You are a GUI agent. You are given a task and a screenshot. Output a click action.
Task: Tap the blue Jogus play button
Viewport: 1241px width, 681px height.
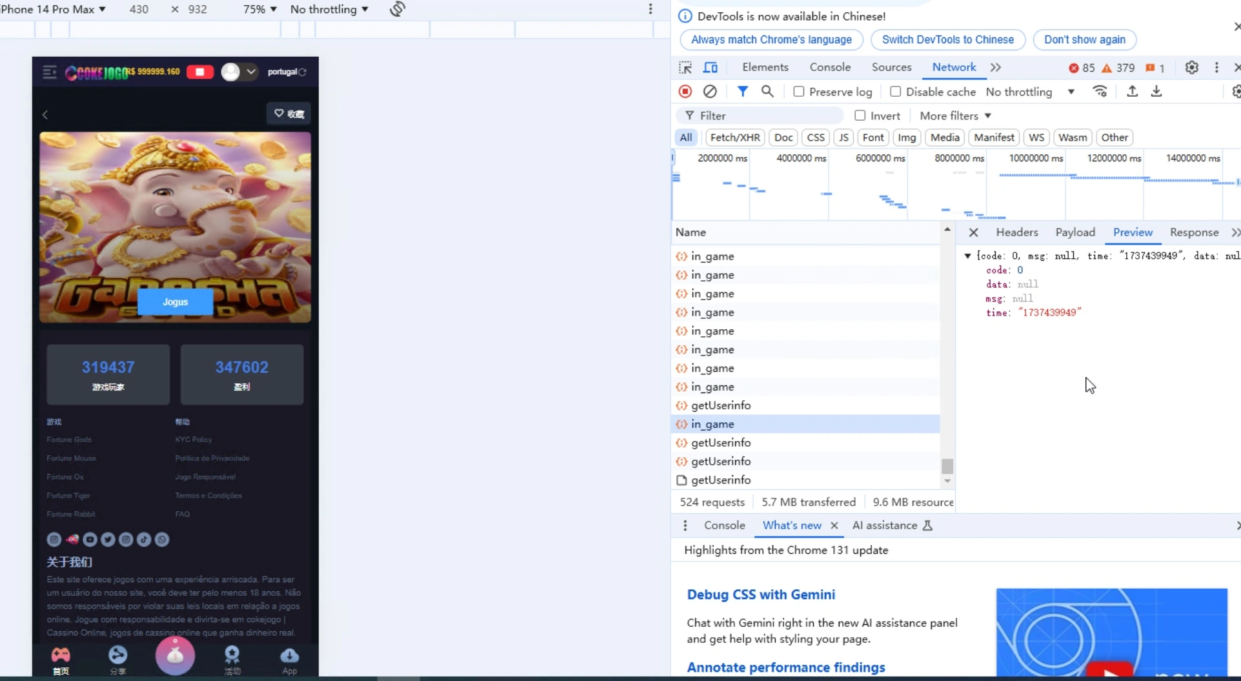click(176, 301)
